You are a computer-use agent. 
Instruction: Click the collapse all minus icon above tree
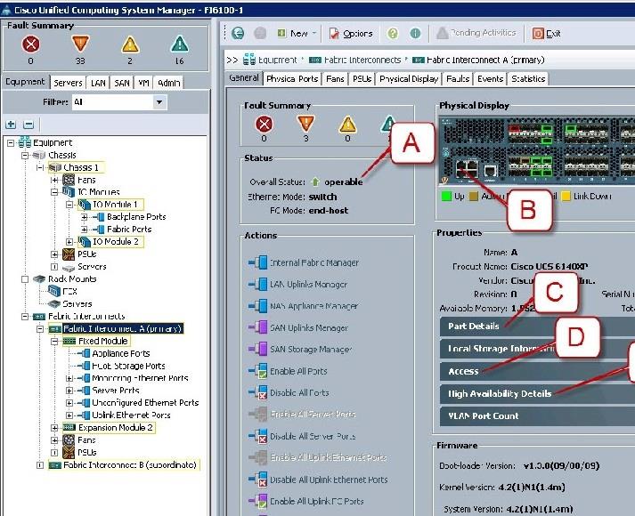28,125
